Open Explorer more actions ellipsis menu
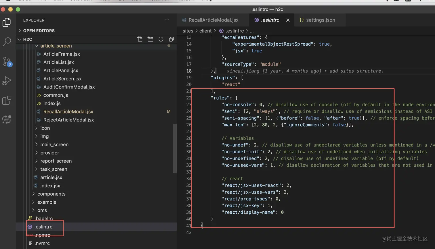The width and height of the screenshot is (435, 249). 167,20
